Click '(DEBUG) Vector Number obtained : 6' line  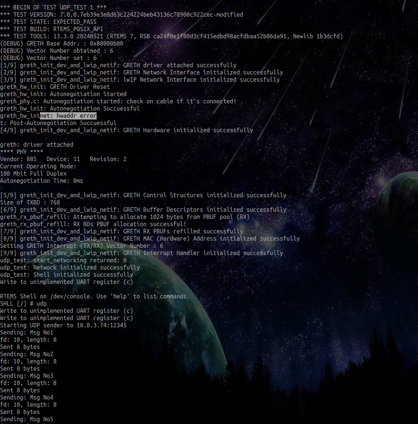57,51
